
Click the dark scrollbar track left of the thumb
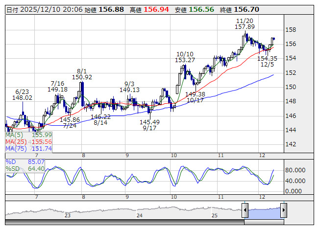124,222
